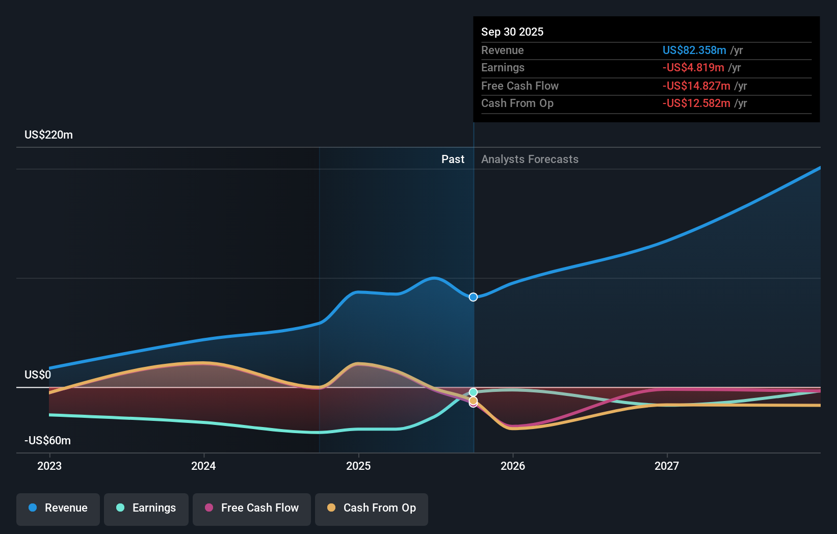Click the Revenue value US$82.358m link
The image size is (837, 534).
click(694, 50)
